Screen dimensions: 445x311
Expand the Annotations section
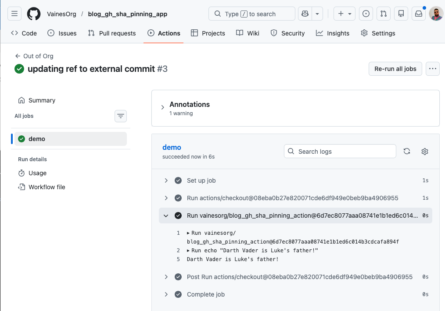click(x=163, y=108)
